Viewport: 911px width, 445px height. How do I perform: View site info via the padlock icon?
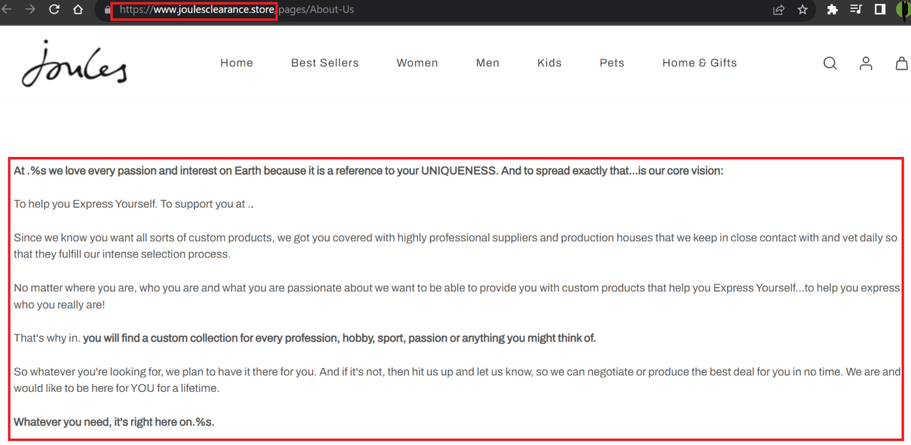click(107, 10)
